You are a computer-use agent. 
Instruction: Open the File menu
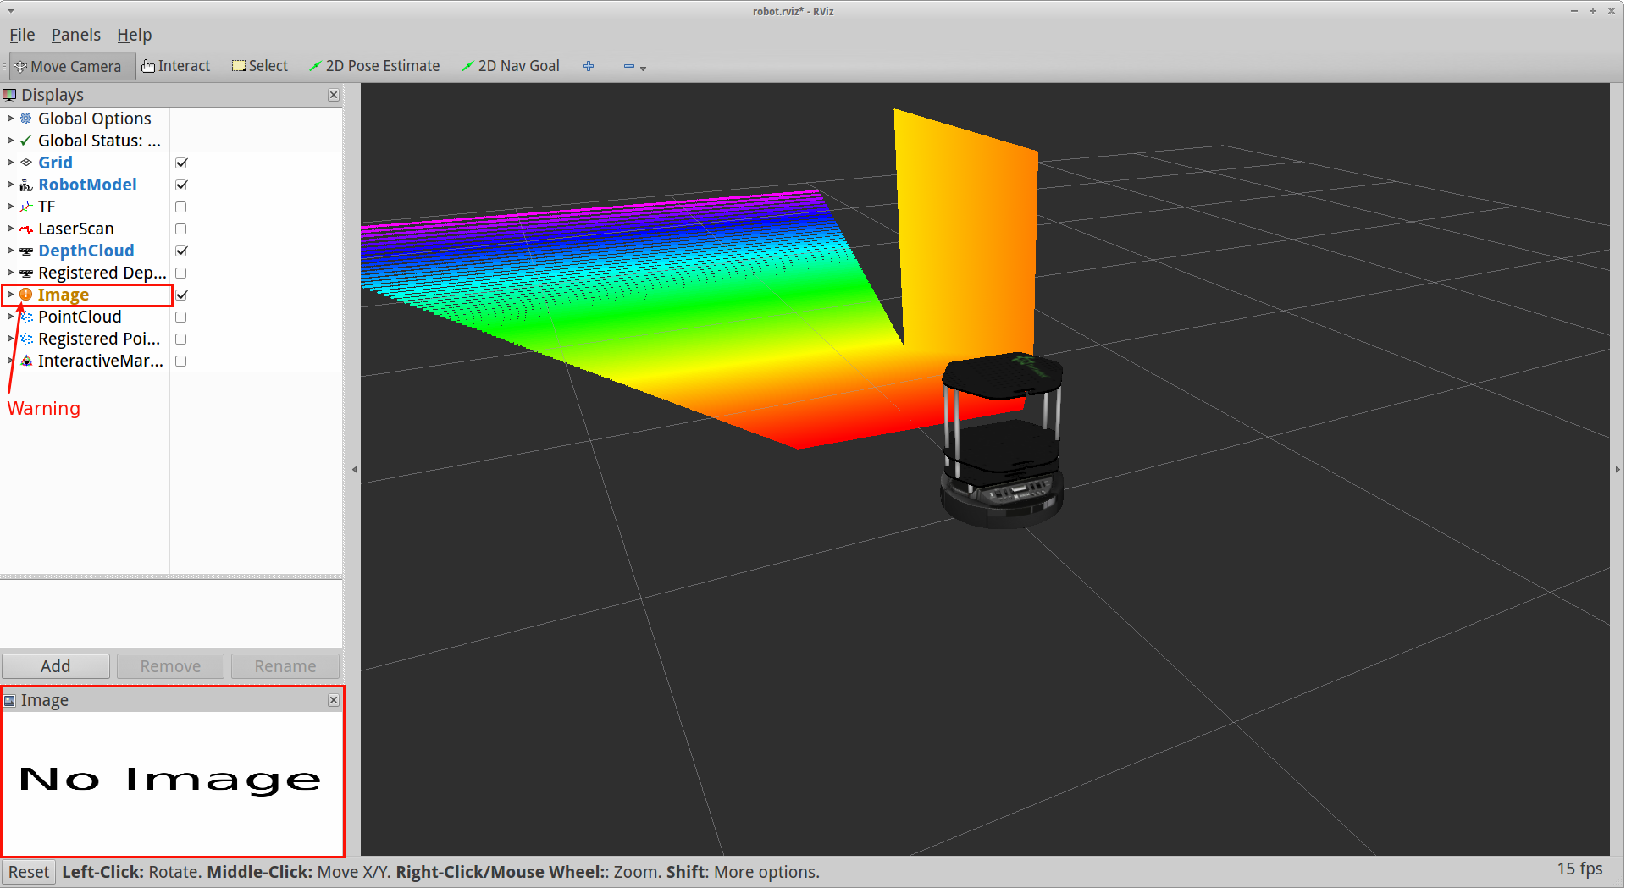pyautogui.click(x=22, y=35)
